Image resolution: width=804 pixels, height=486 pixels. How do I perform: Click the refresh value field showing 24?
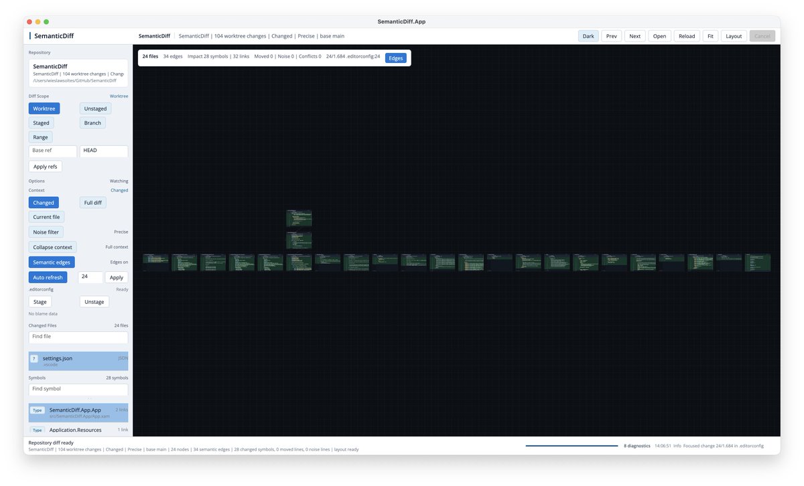91,277
